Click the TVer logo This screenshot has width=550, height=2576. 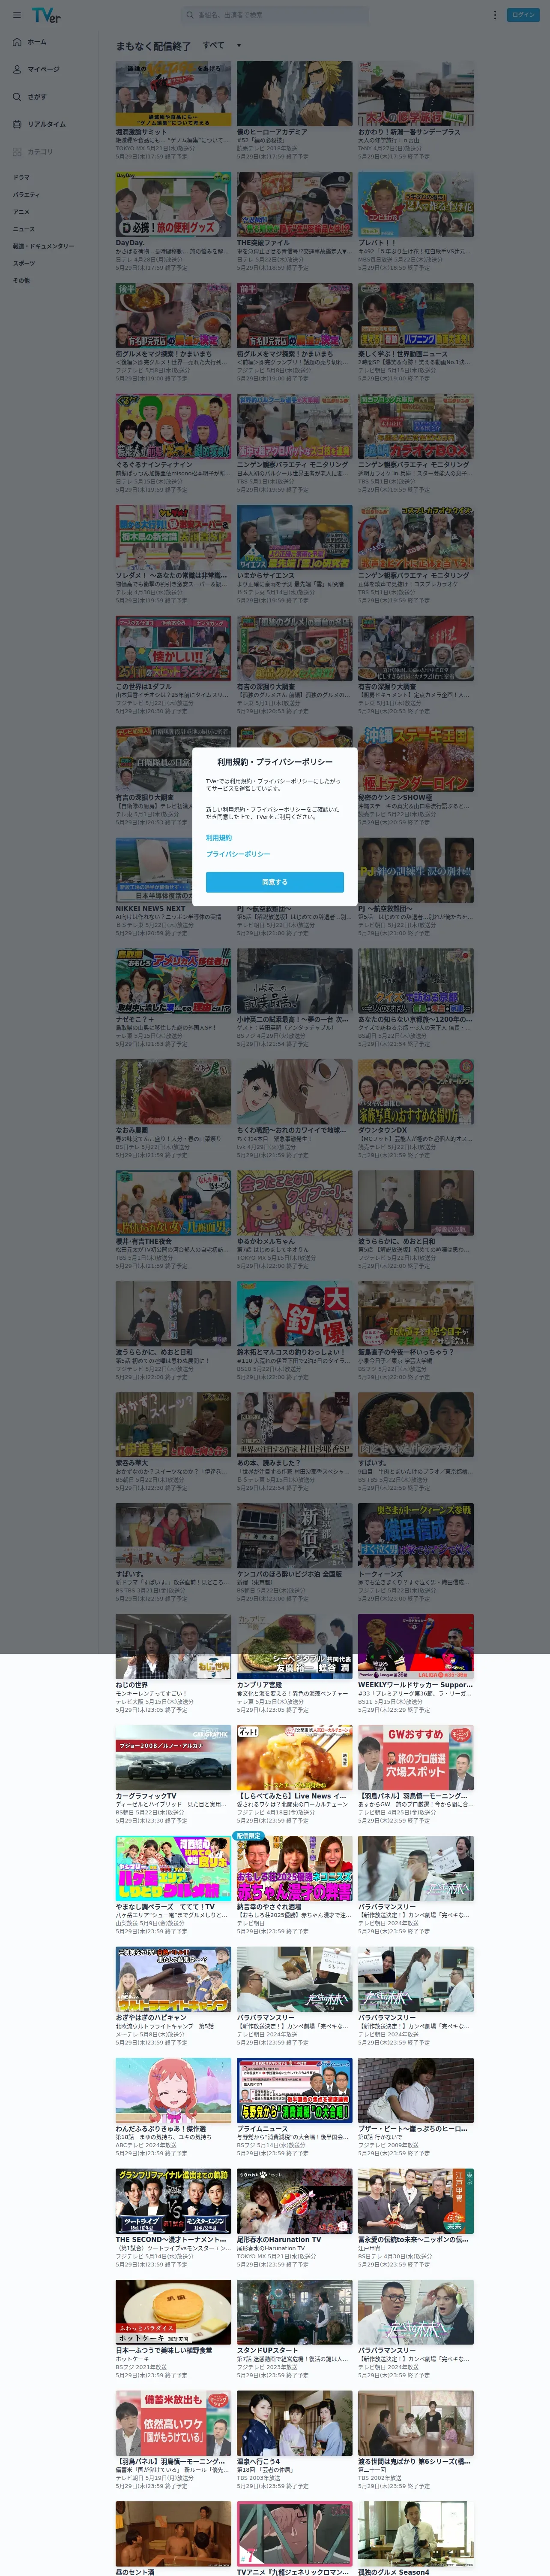46,15
